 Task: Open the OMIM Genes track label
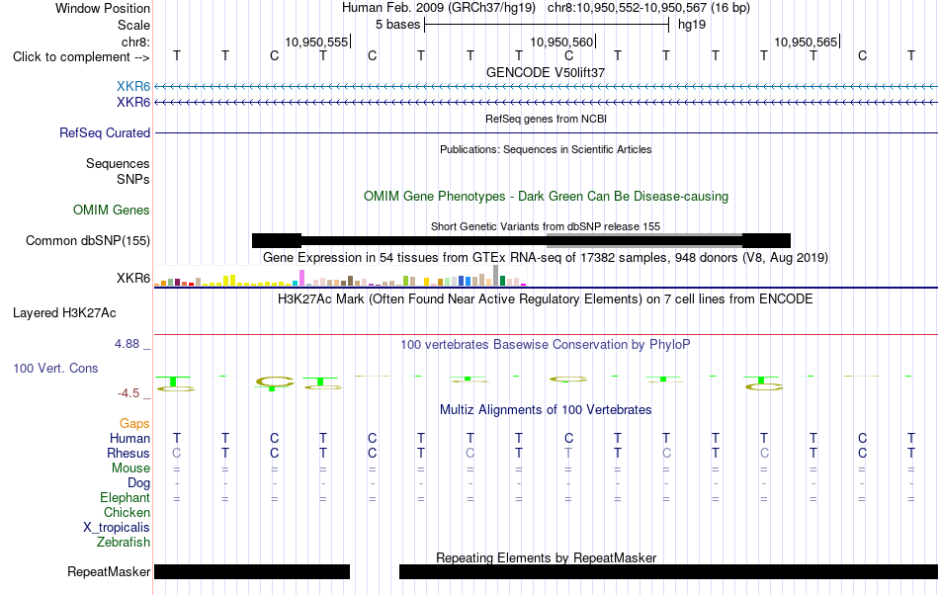112,211
